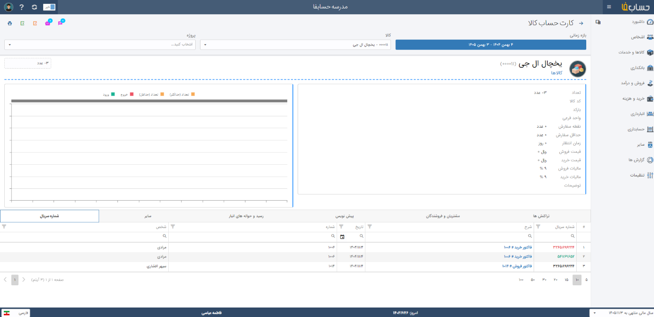Set page size to 15 rows
The width and height of the screenshot is (654, 317).
566,280
